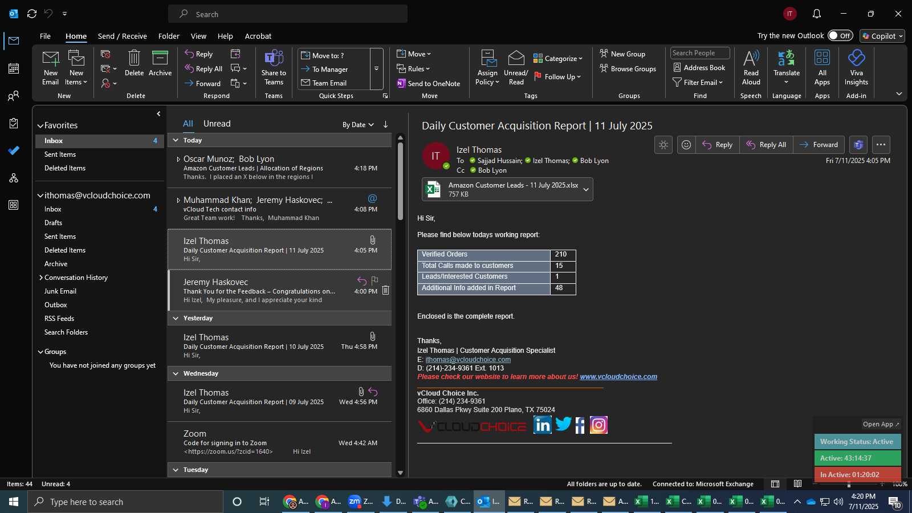Expand the Conversation History folder
The image size is (912, 513).
40,278
